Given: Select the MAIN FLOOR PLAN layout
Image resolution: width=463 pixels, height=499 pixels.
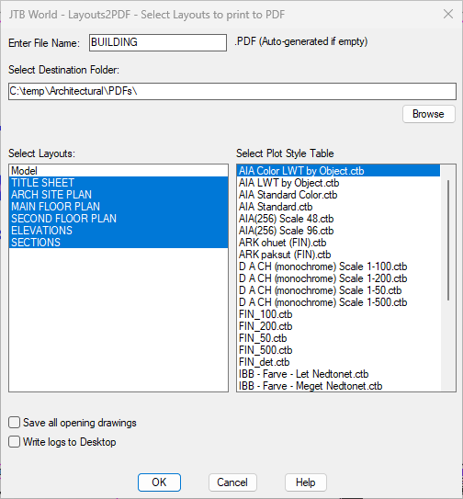Looking at the screenshot, I should (119, 207).
